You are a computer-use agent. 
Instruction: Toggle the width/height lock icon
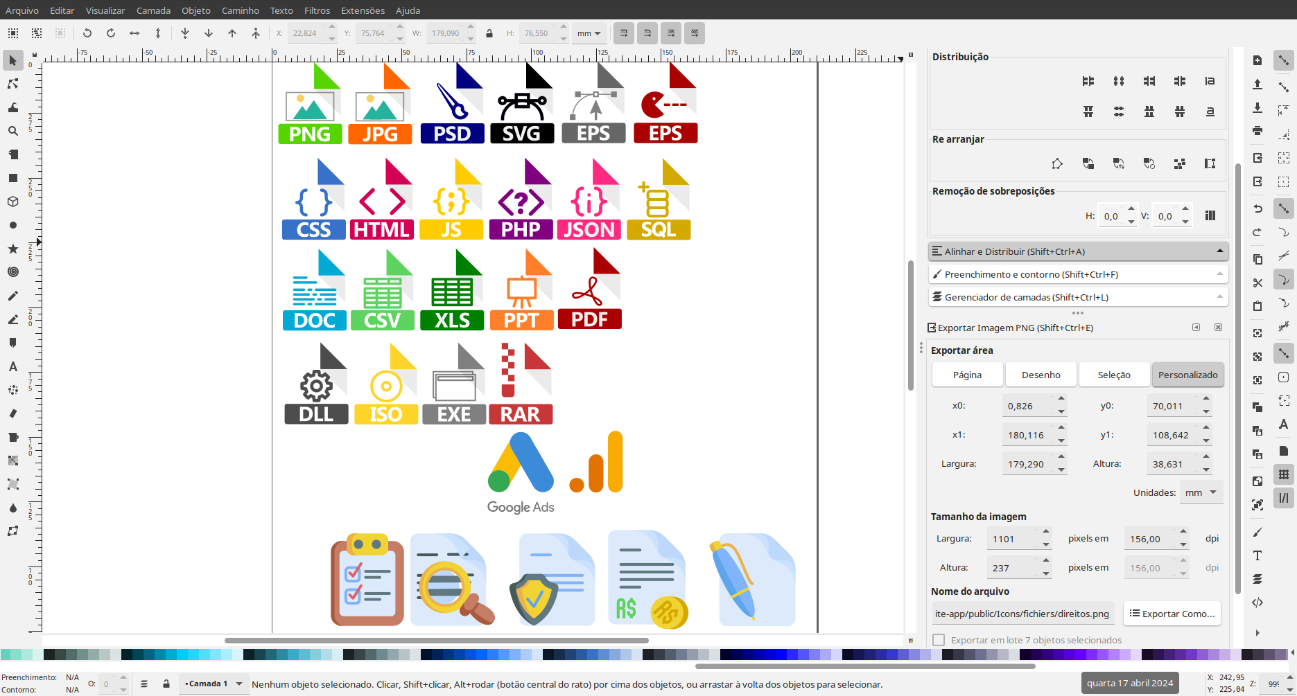[x=489, y=33]
